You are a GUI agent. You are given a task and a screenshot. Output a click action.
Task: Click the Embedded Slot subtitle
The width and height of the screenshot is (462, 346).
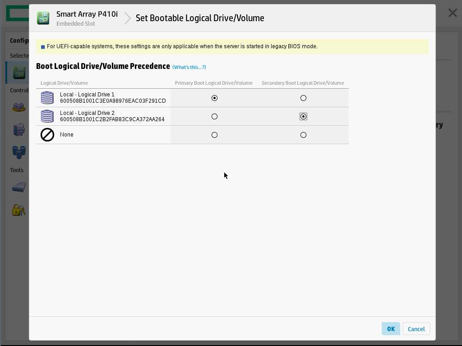(x=75, y=24)
